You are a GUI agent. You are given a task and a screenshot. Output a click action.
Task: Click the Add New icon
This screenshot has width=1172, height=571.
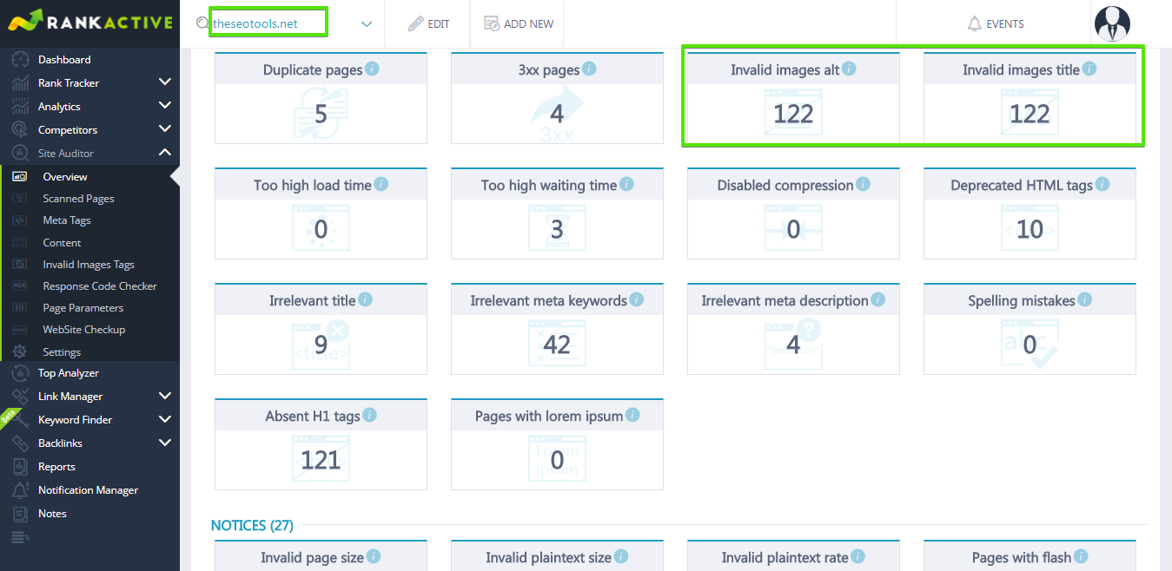click(x=492, y=23)
